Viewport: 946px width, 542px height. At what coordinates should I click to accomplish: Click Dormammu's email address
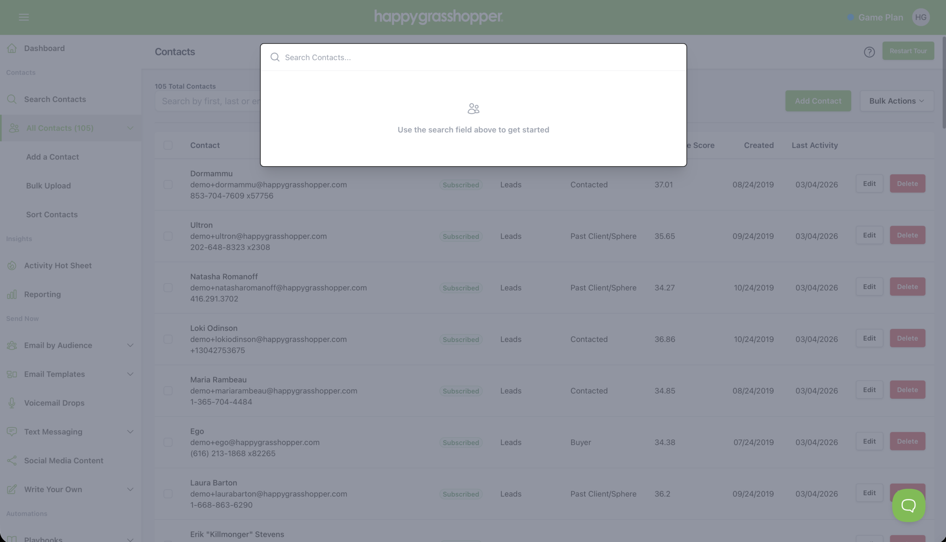point(268,185)
